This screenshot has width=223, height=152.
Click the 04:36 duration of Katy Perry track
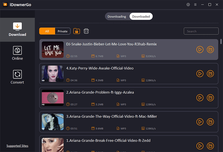74,80
